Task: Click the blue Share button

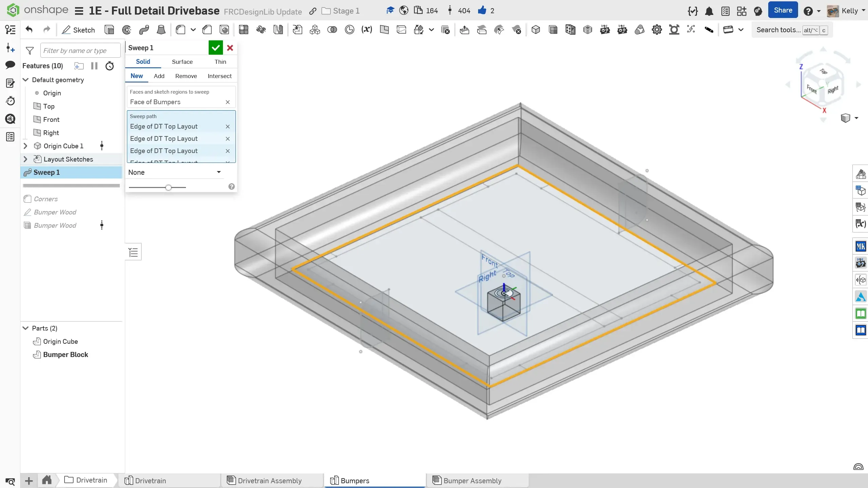Action: [x=783, y=11]
